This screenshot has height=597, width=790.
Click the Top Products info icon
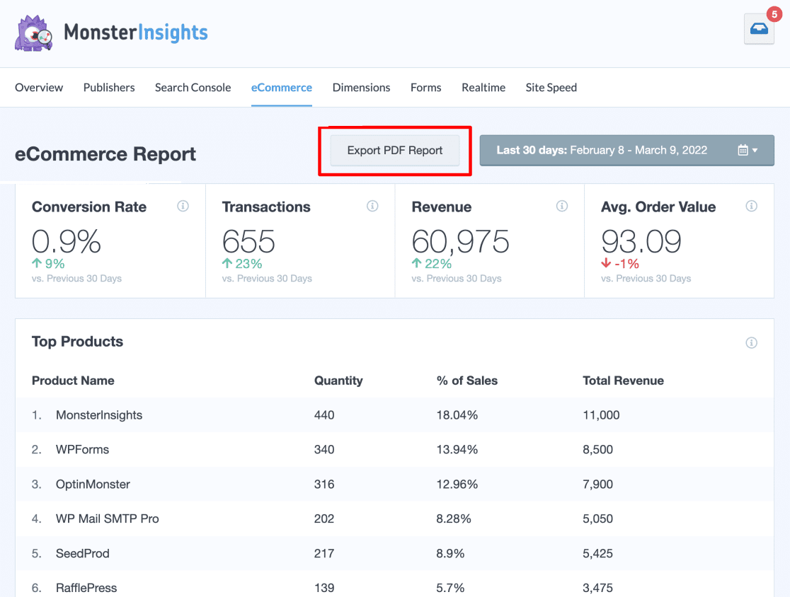tap(751, 343)
